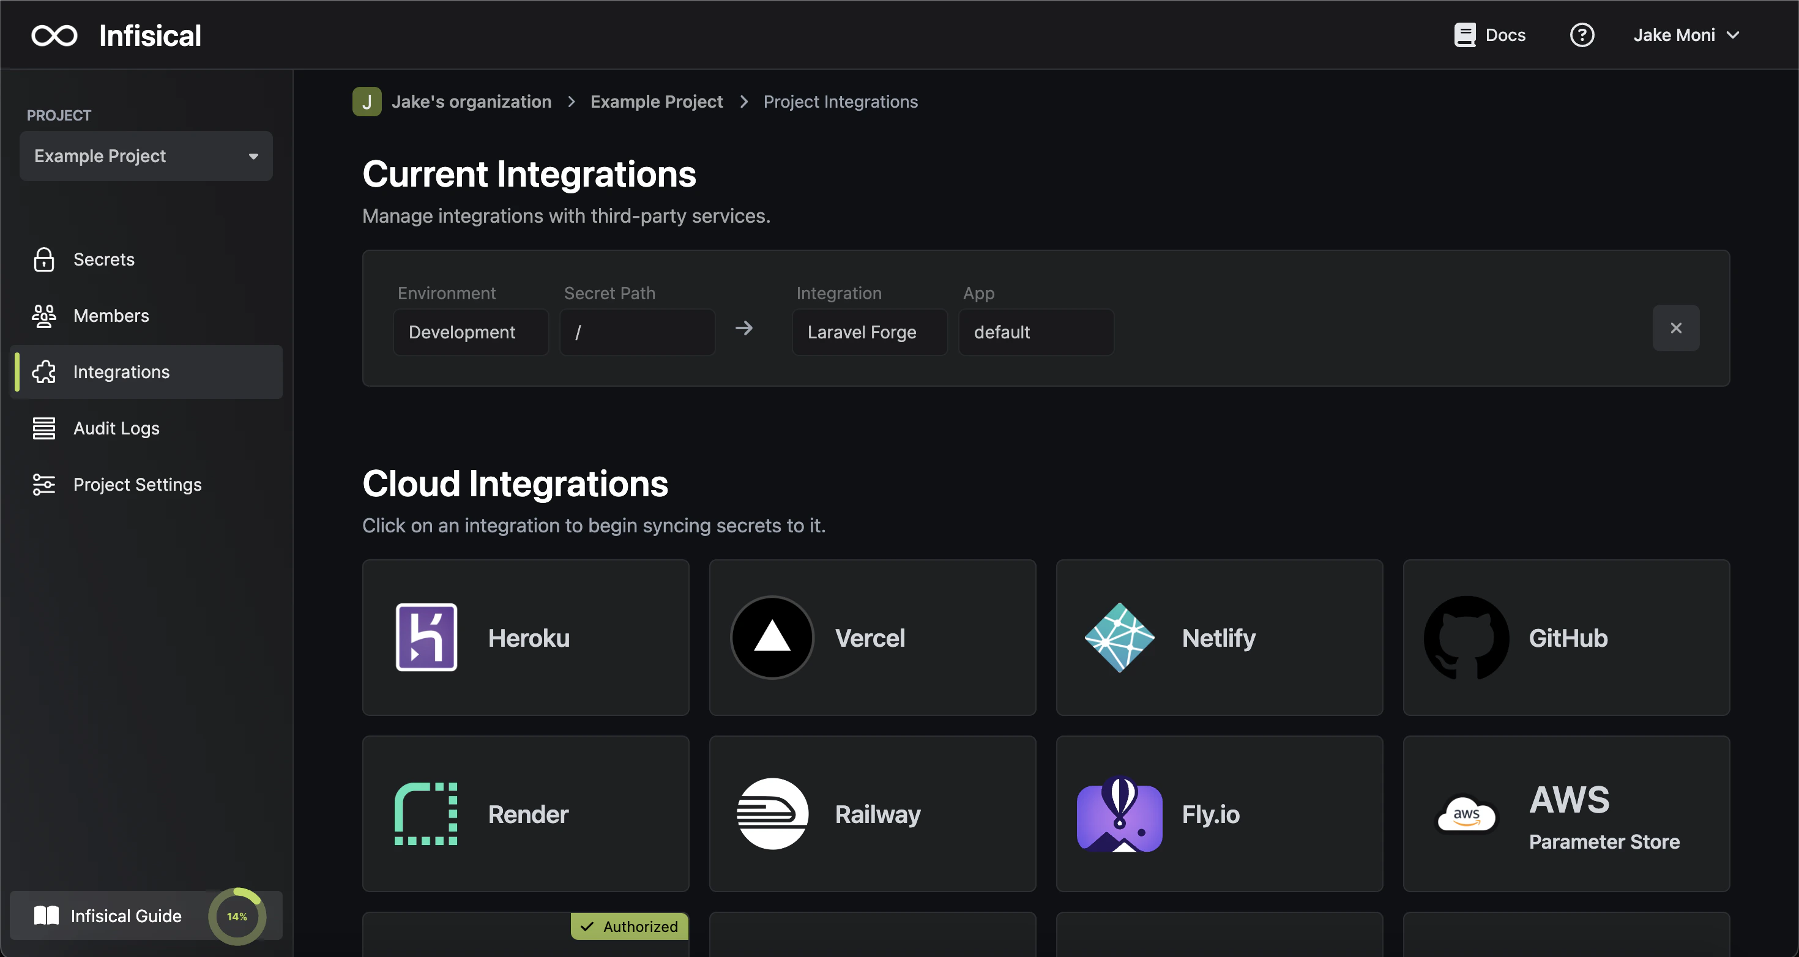Click the Audit Logs list icon

point(44,428)
